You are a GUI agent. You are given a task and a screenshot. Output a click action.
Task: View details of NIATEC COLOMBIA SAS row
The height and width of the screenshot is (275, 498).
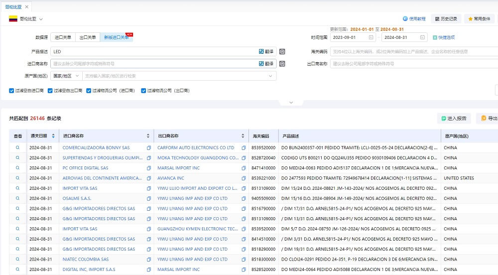point(18,260)
